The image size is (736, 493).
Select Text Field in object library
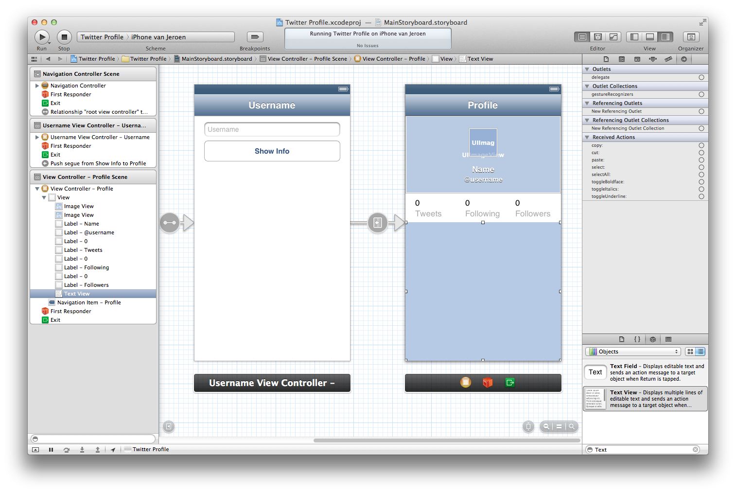point(645,372)
